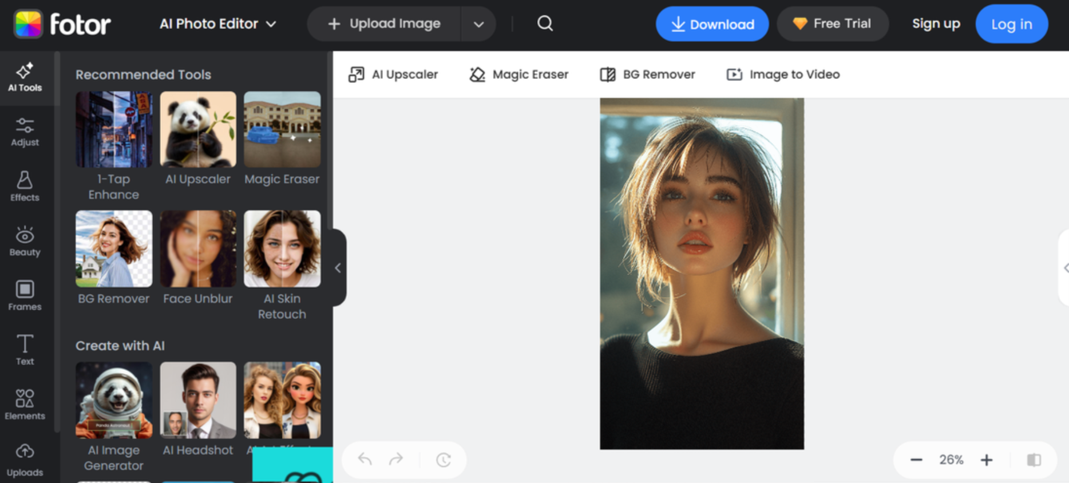
Task: Open the Effects panel
Action: (25, 187)
